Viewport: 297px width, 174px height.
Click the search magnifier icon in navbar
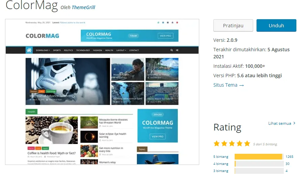click(172, 50)
